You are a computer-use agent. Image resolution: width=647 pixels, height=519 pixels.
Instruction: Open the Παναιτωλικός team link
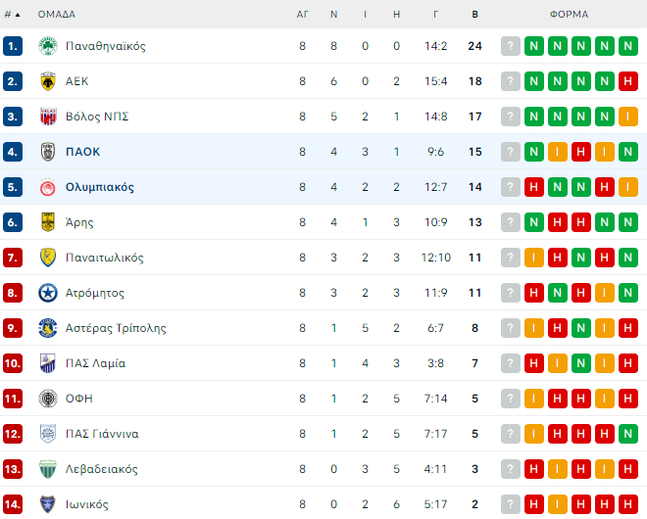pyautogui.click(x=105, y=258)
